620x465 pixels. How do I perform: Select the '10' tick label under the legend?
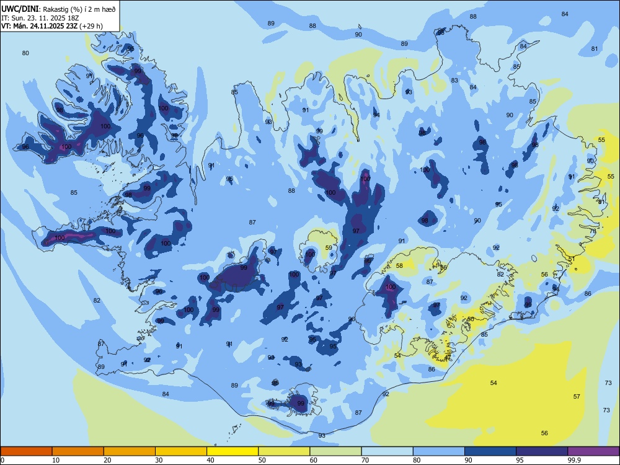pos(56,460)
